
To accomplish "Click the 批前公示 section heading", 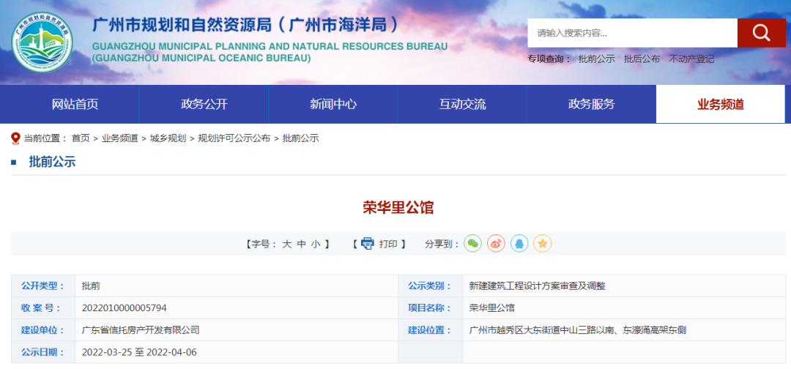I will 53,162.
